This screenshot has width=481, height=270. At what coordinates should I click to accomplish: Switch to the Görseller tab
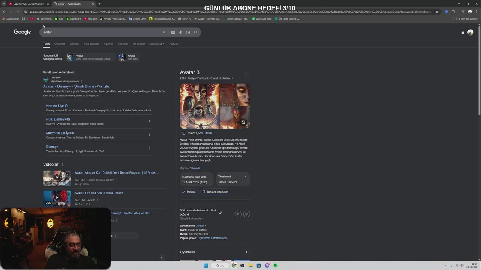pyautogui.click(x=60, y=43)
